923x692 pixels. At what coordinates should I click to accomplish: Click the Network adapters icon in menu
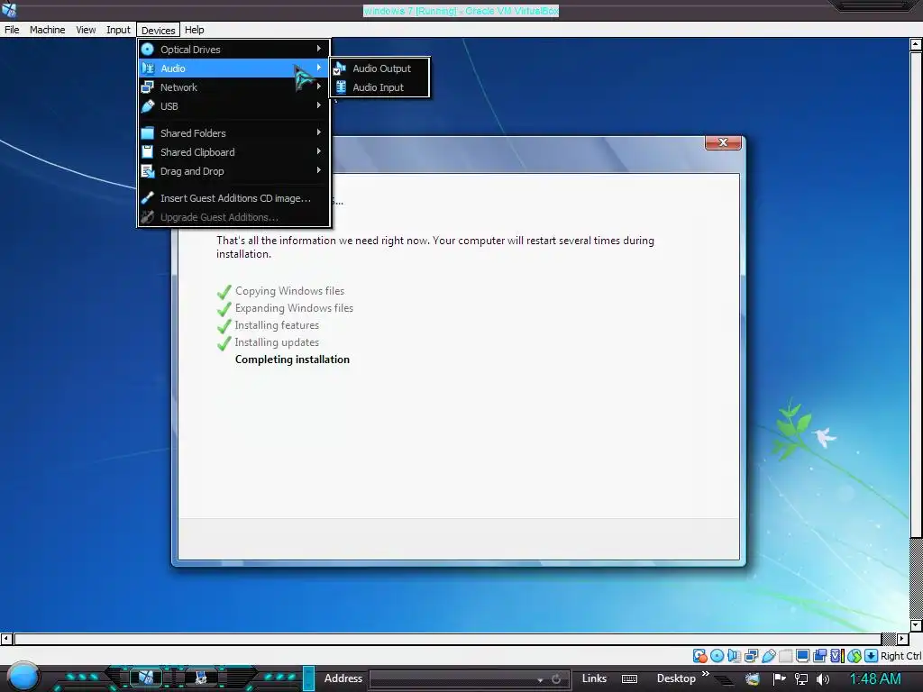coord(148,87)
